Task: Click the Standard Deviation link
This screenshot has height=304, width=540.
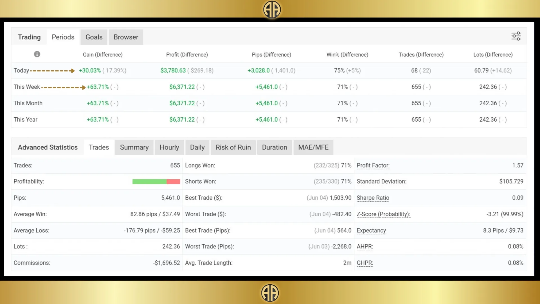Action: pos(381,182)
